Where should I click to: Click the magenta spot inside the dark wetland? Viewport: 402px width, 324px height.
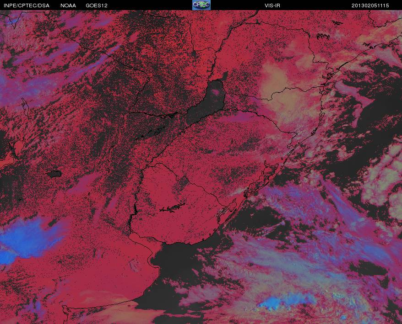[x=217, y=91]
